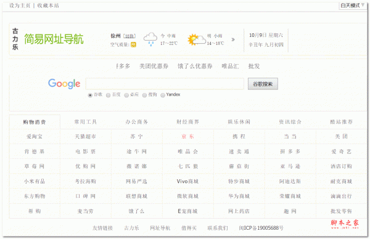The height and width of the screenshot is (239, 370).
Task: Switch to the 娱乐休闲 tab
Action: 239,122
